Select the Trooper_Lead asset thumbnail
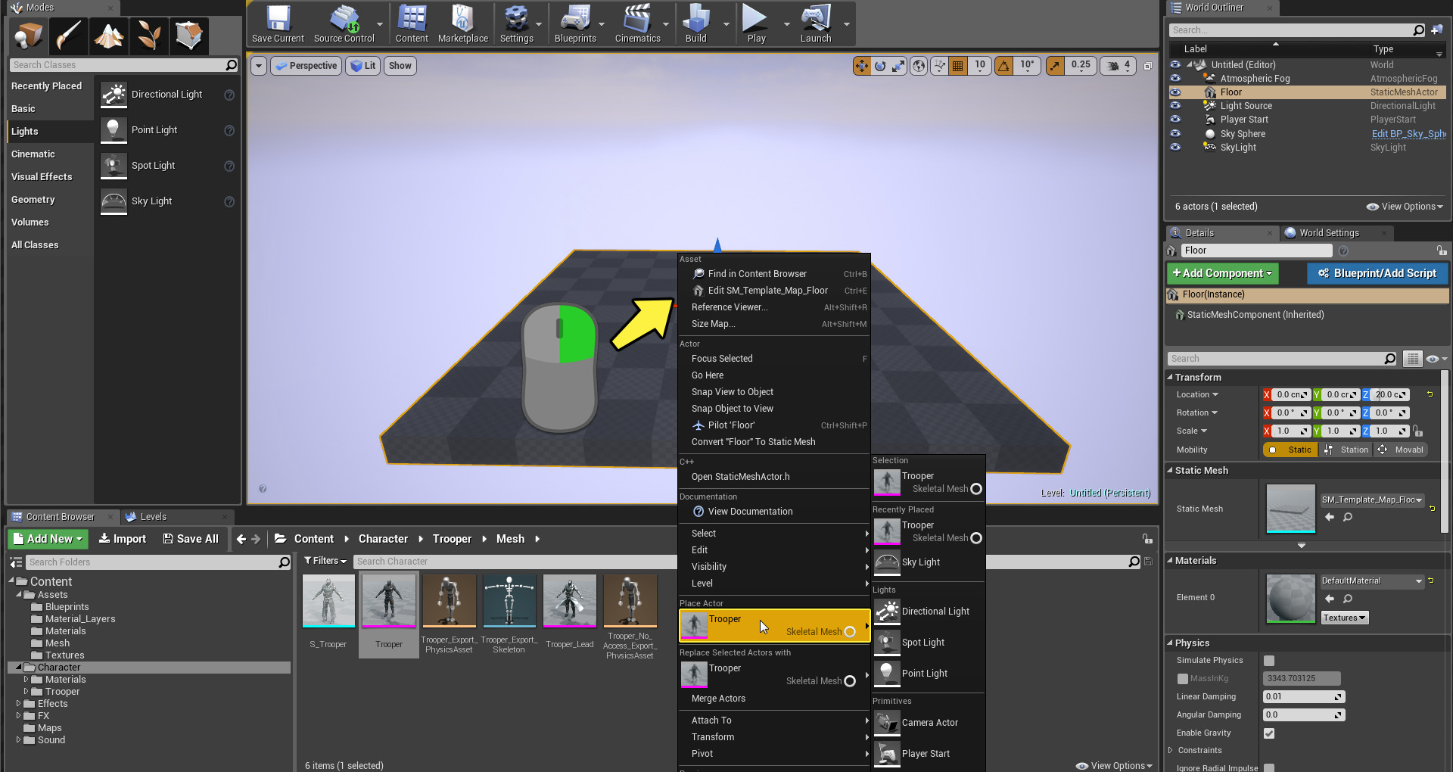Viewport: 1453px width, 772px height. tap(570, 601)
